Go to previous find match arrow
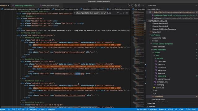Image resolution: width=198 pixels, height=111 pixels. [118, 13]
